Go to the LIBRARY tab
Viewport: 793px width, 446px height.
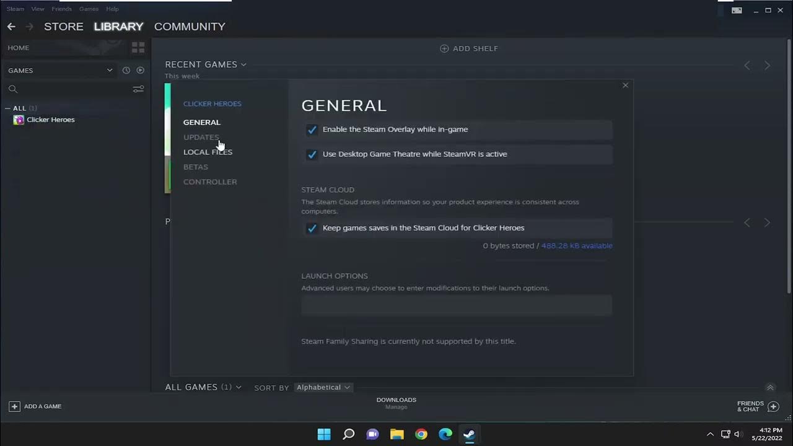pos(118,27)
